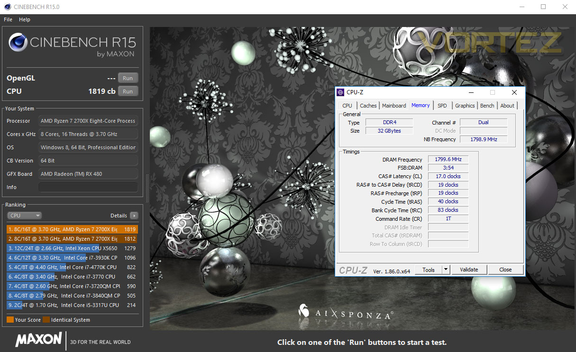Screen dimensions: 576x352
Task: Open the Tools dropdown arrow in CPU-Z
Action: click(445, 270)
